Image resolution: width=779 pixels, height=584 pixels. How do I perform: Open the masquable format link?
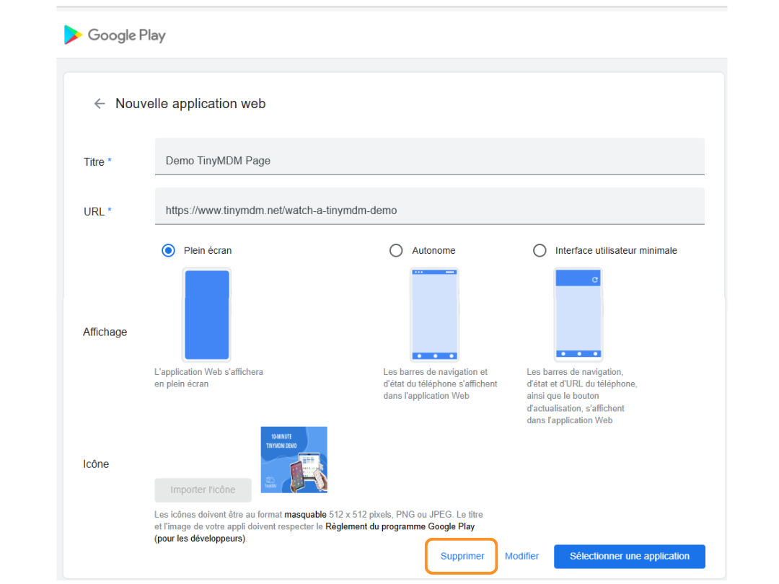coord(306,515)
